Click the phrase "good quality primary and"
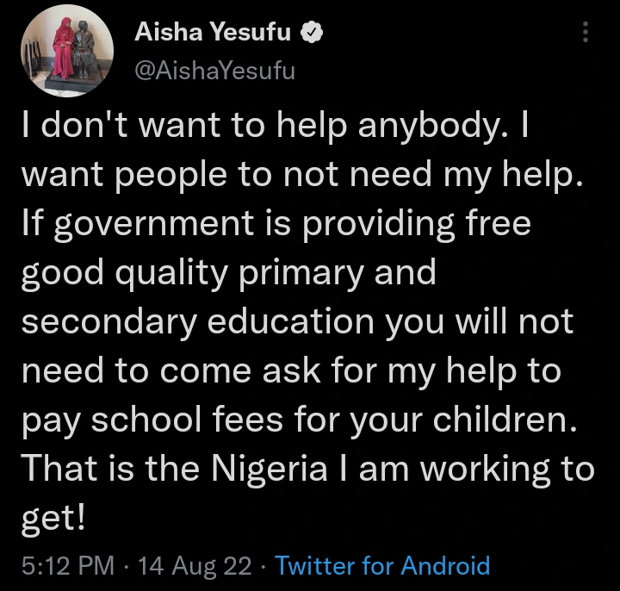This screenshot has height=591, width=620. tap(228, 274)
